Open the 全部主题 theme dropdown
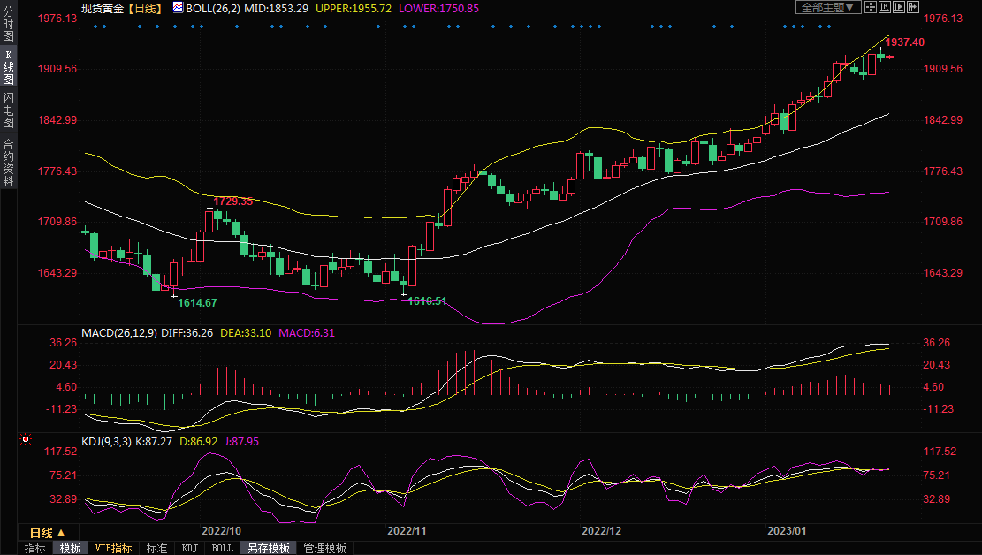 point(827,7)
